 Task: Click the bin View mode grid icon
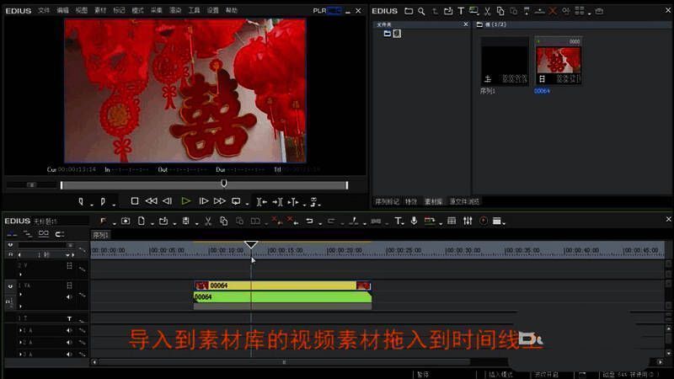pyautogui.click(x=580, y=11)
